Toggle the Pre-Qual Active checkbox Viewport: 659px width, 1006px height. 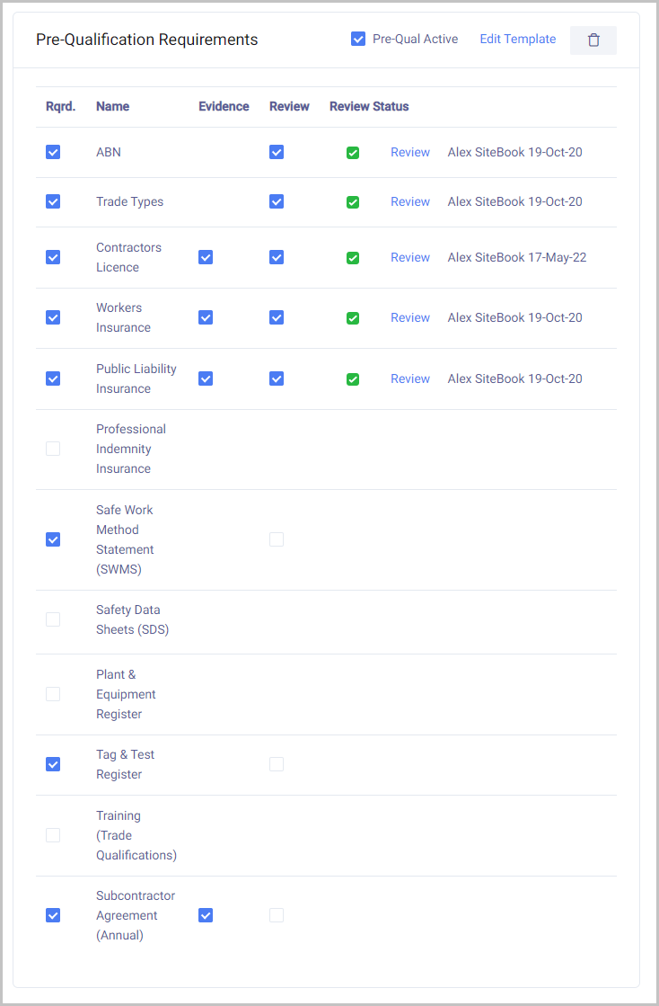click(x=358, y=39)
